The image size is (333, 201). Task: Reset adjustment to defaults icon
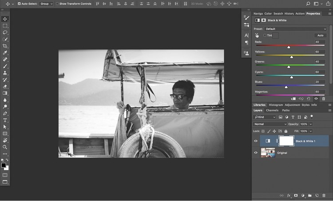point(309,99)
